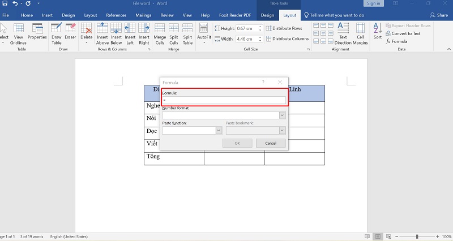Open table Properties
The width and height of the screenshot is (453, 241).
tap(37, 31)
